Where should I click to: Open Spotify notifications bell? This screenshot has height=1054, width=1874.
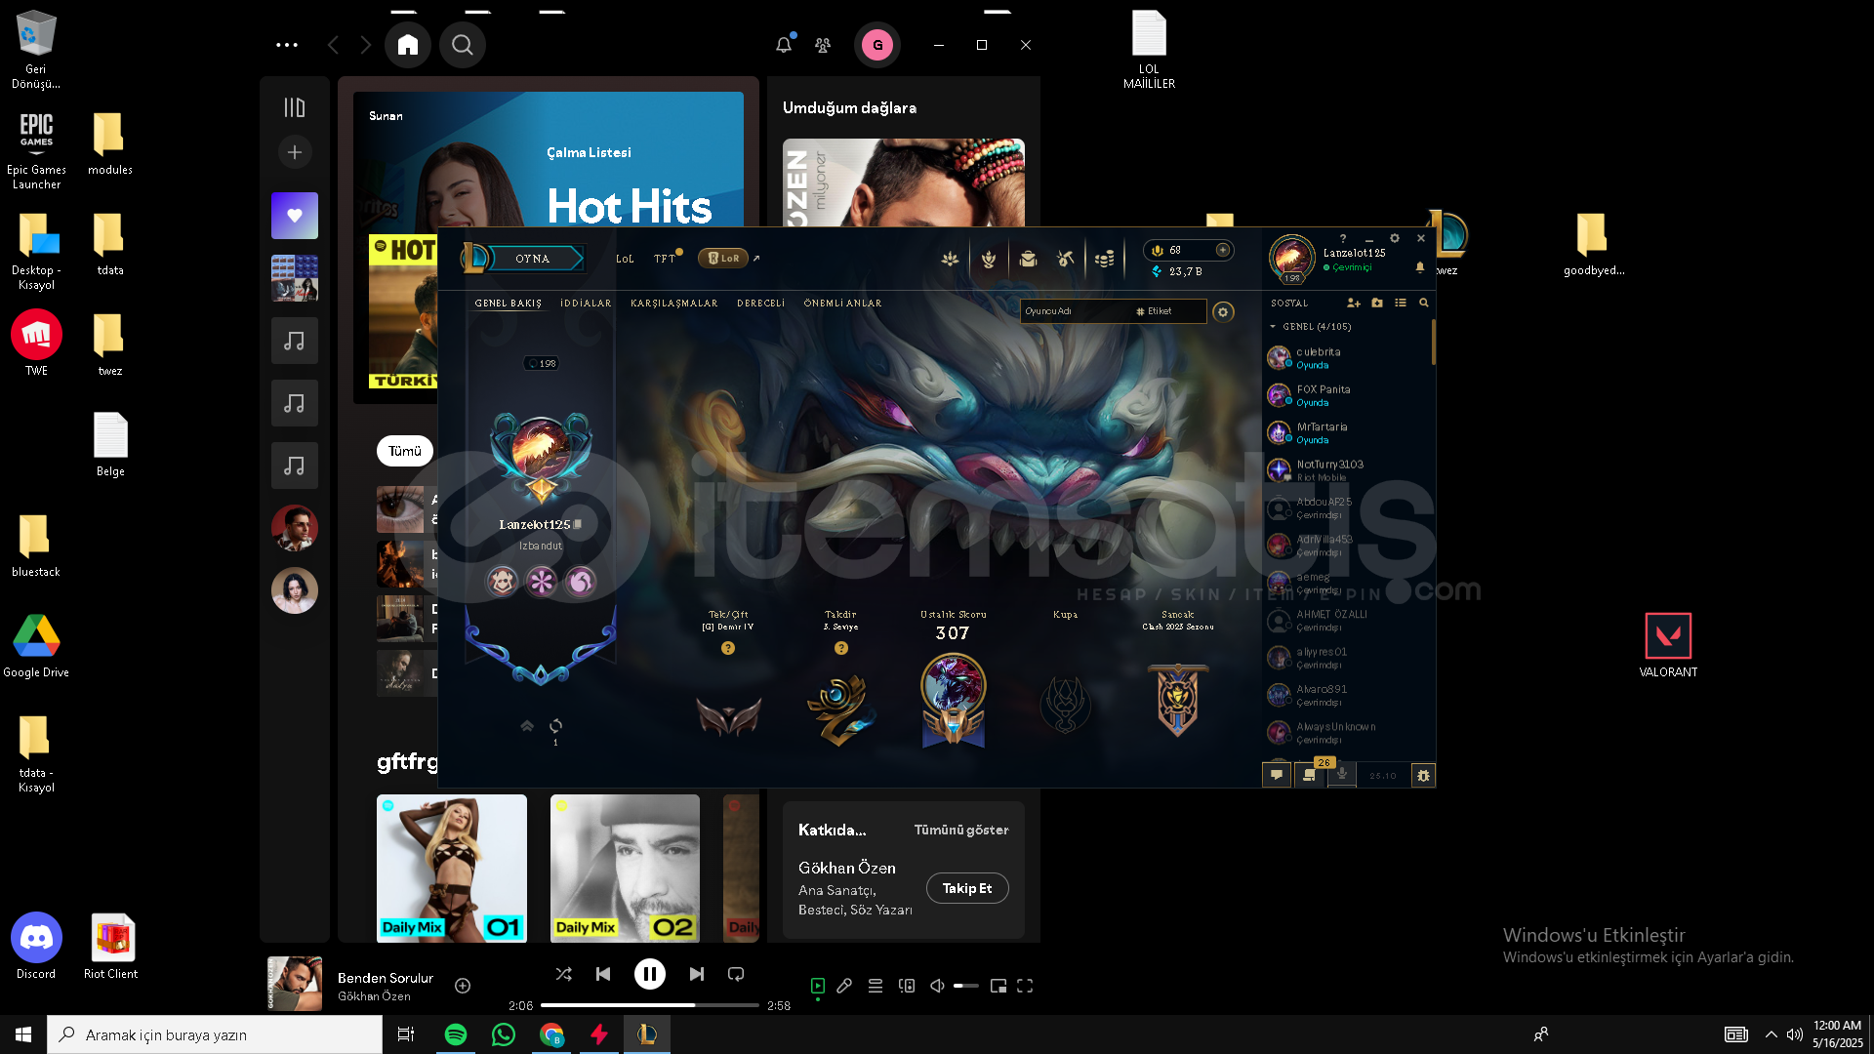pos(784,45)
